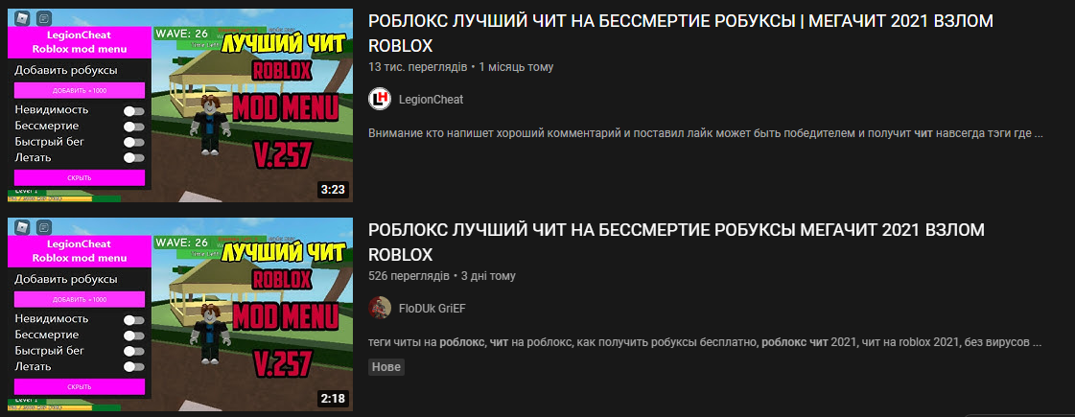Screen dimensions: 1075x417
Task: Toggle Летать switch in second thumbnail
Action: coord(134,367)
